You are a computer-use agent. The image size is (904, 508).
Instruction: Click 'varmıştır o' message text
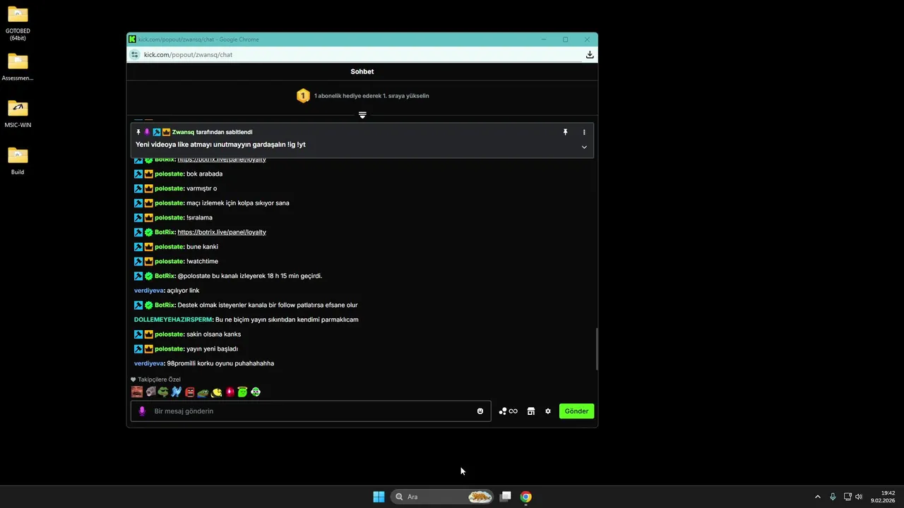click(201, 188)
